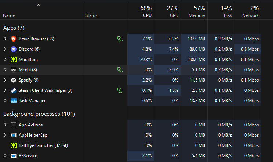
Task: Click the Steam Client WebHelper icon
Action: 14,90
